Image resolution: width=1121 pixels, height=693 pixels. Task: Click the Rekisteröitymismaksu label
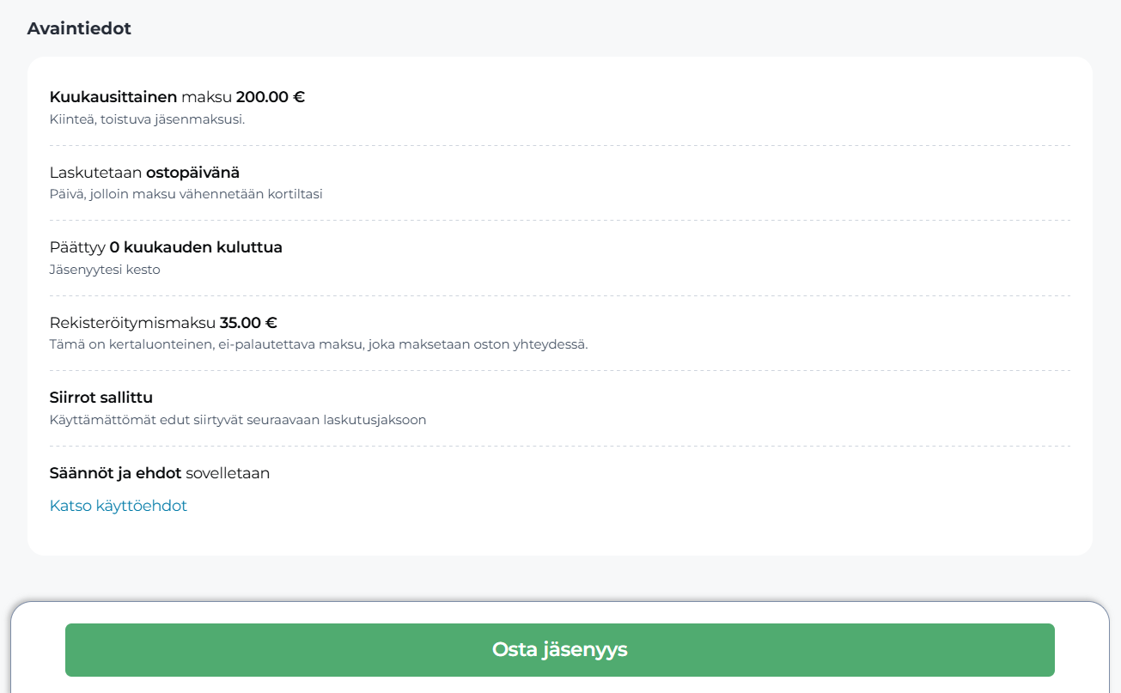coord(132,323)
